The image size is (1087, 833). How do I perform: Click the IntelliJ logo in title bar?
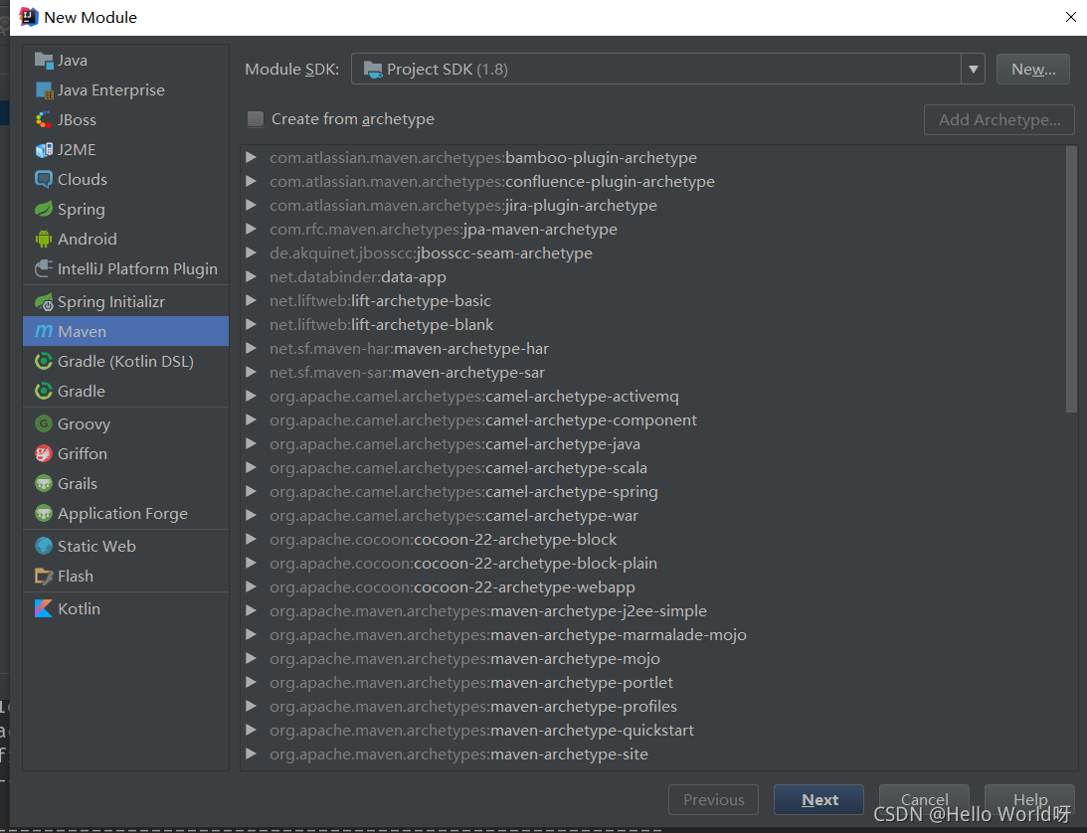coord(29,17)
